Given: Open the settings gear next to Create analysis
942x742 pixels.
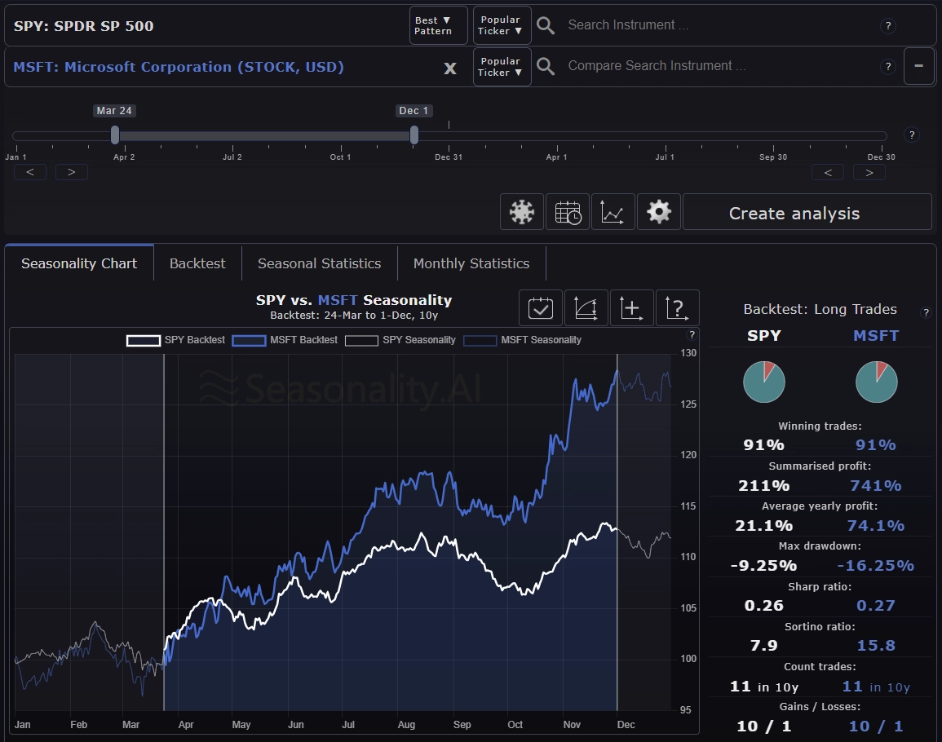Looking at the screenshot, I should click(659, 211).
